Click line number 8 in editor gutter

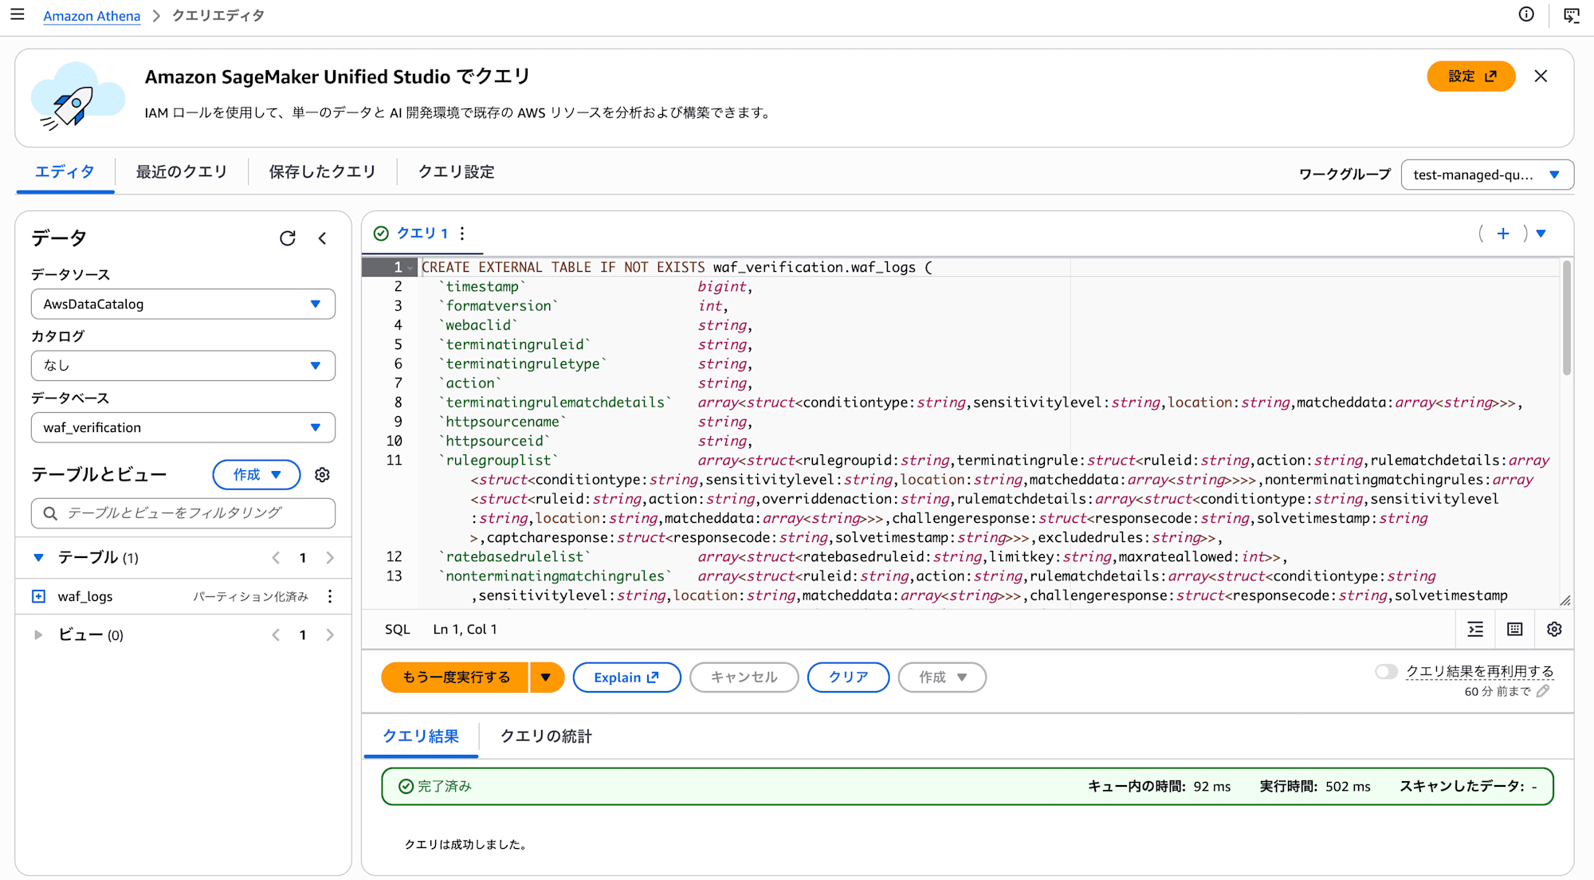click(x=398, y=403)
